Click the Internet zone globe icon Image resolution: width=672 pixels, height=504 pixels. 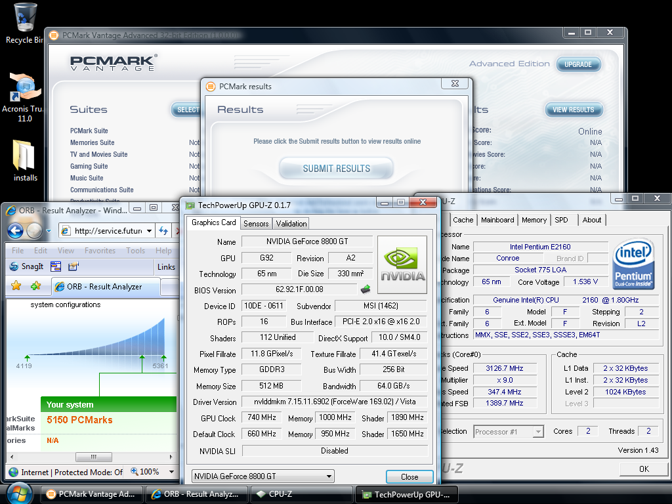pos(14,472)
